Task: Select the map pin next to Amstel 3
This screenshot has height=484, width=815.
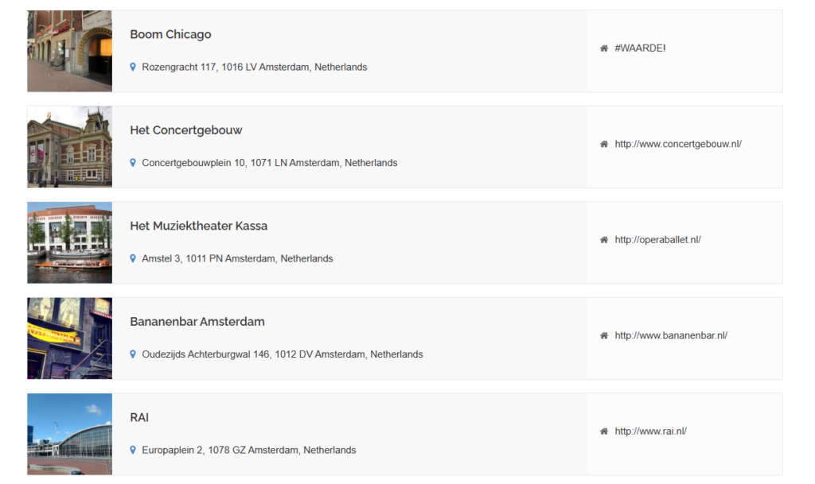Action: coord(133,258)
